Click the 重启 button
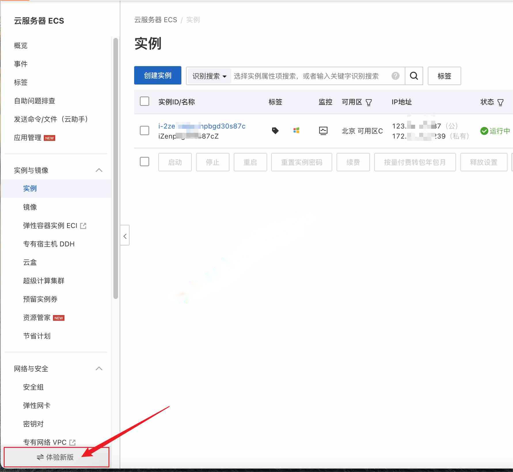The width and height of the screenshot is (513, 472). (x=250, y=162)
